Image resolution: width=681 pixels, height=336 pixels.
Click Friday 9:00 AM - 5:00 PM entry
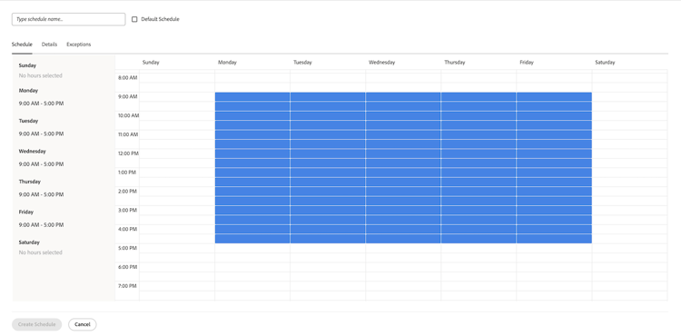[41, 225]
